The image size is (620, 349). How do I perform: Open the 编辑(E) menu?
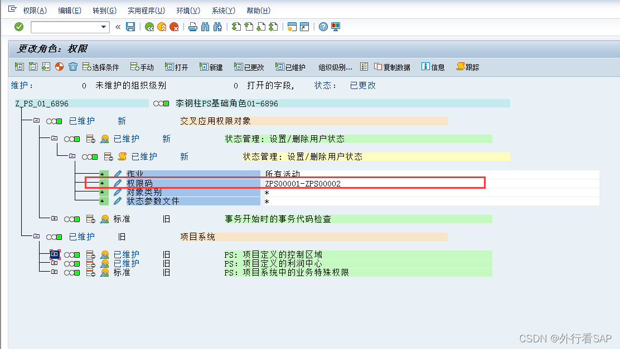pos(70,11)
